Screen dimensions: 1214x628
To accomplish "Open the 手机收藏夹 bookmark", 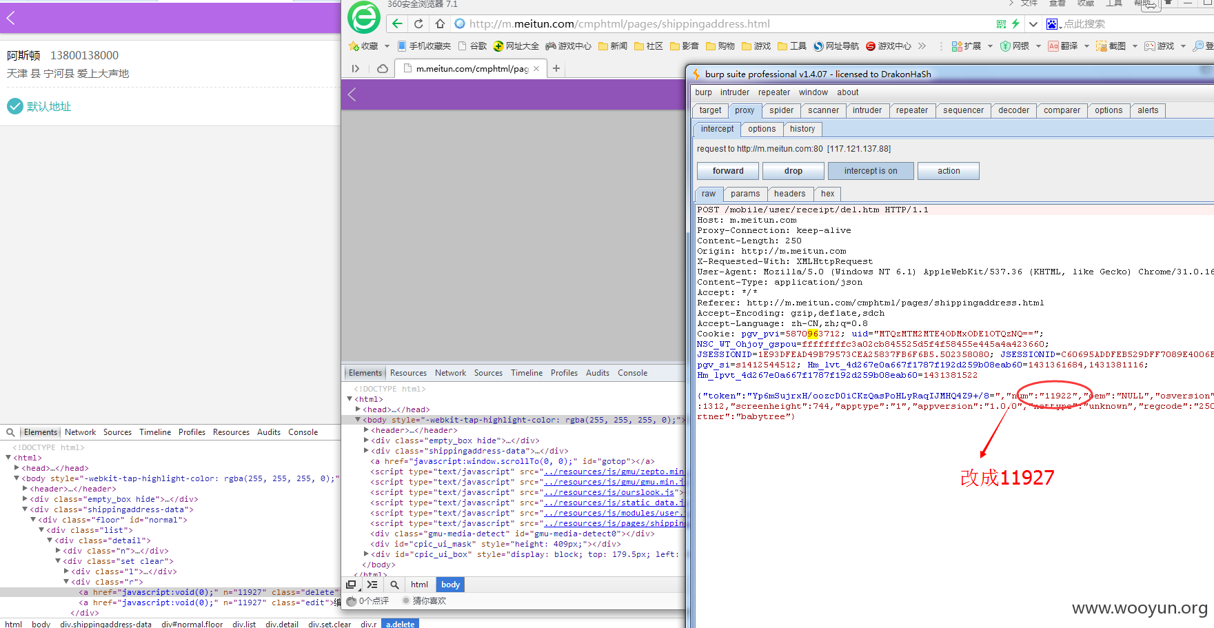I will (x=424, y=46).
